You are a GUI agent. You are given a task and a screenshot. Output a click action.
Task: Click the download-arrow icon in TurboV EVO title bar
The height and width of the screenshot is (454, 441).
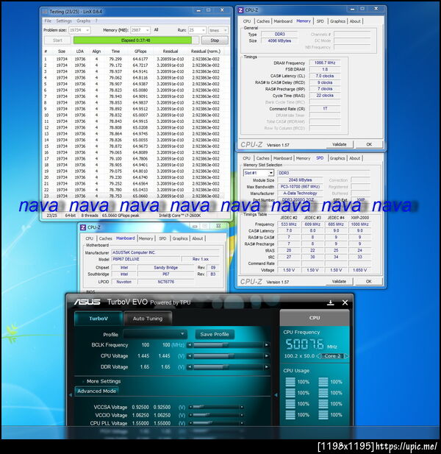[x=331, y=302]
